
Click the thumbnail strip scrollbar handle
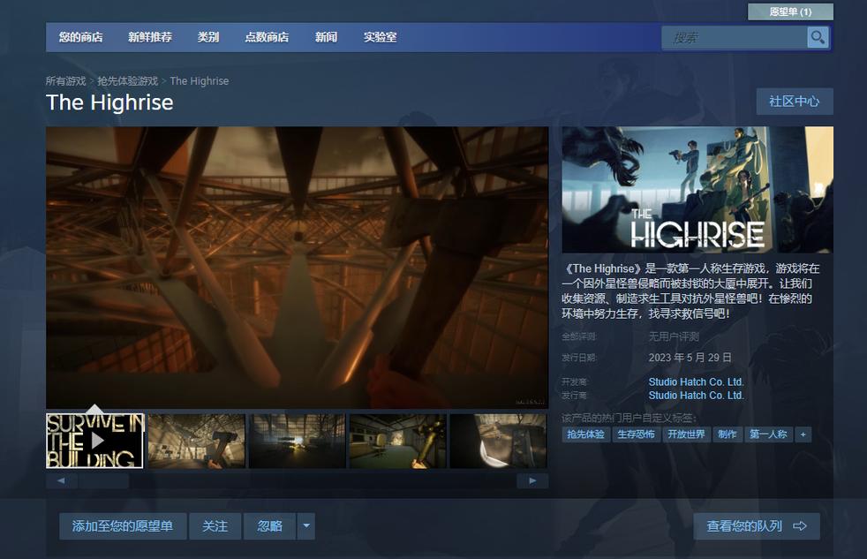[103, 480]
